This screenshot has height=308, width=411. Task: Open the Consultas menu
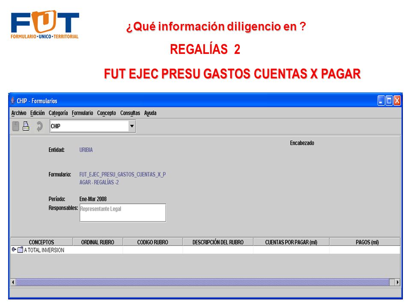pyautogui.click(x=130, y=113)
